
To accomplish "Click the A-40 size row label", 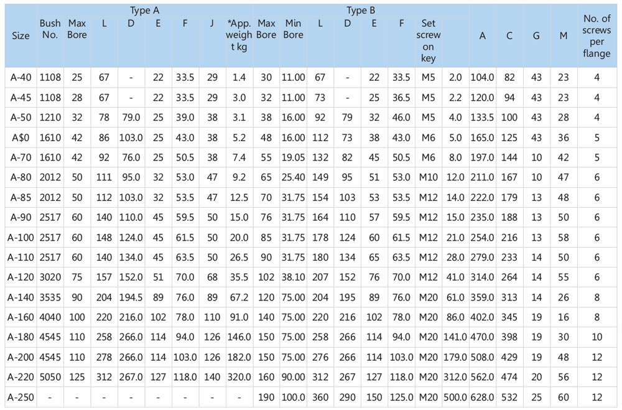I will click(21, 77).
